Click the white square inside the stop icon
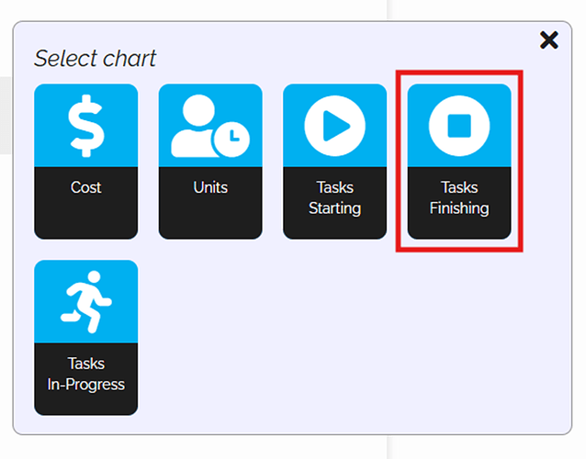Image resolution: width=586 pixels, height=459 pixels. [458, 125]
